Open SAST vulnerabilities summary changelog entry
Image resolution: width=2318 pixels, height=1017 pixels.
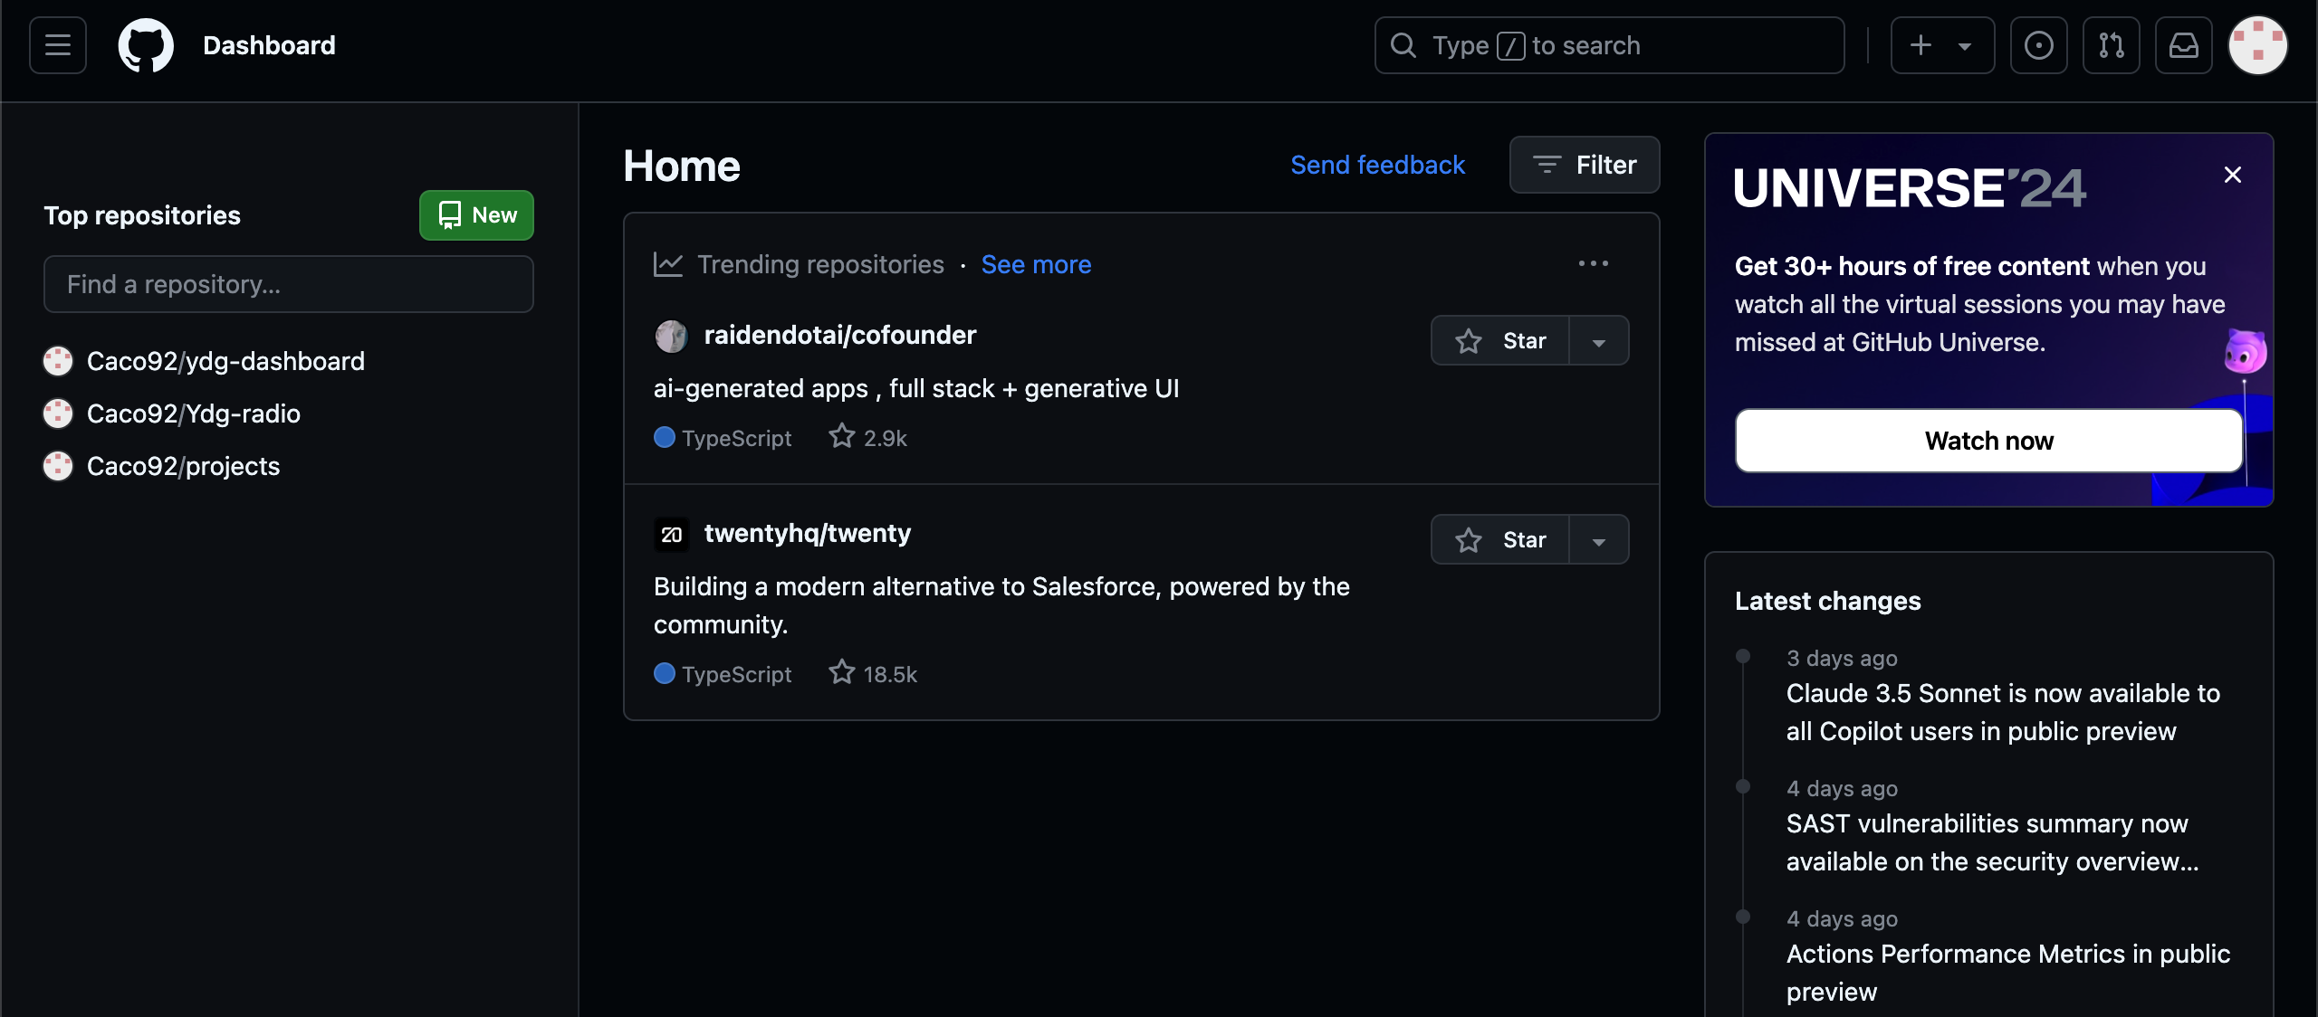pos(1992,842)
